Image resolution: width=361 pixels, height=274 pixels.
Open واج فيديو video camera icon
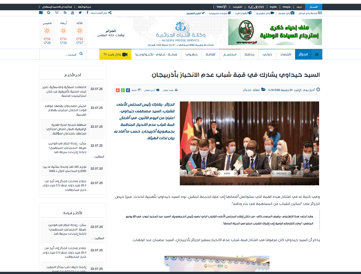(x=272, y=13)
